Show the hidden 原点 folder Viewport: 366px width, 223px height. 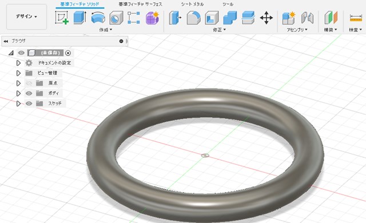29,83
